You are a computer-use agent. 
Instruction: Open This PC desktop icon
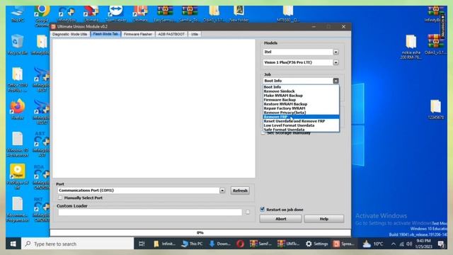(18, 13)
